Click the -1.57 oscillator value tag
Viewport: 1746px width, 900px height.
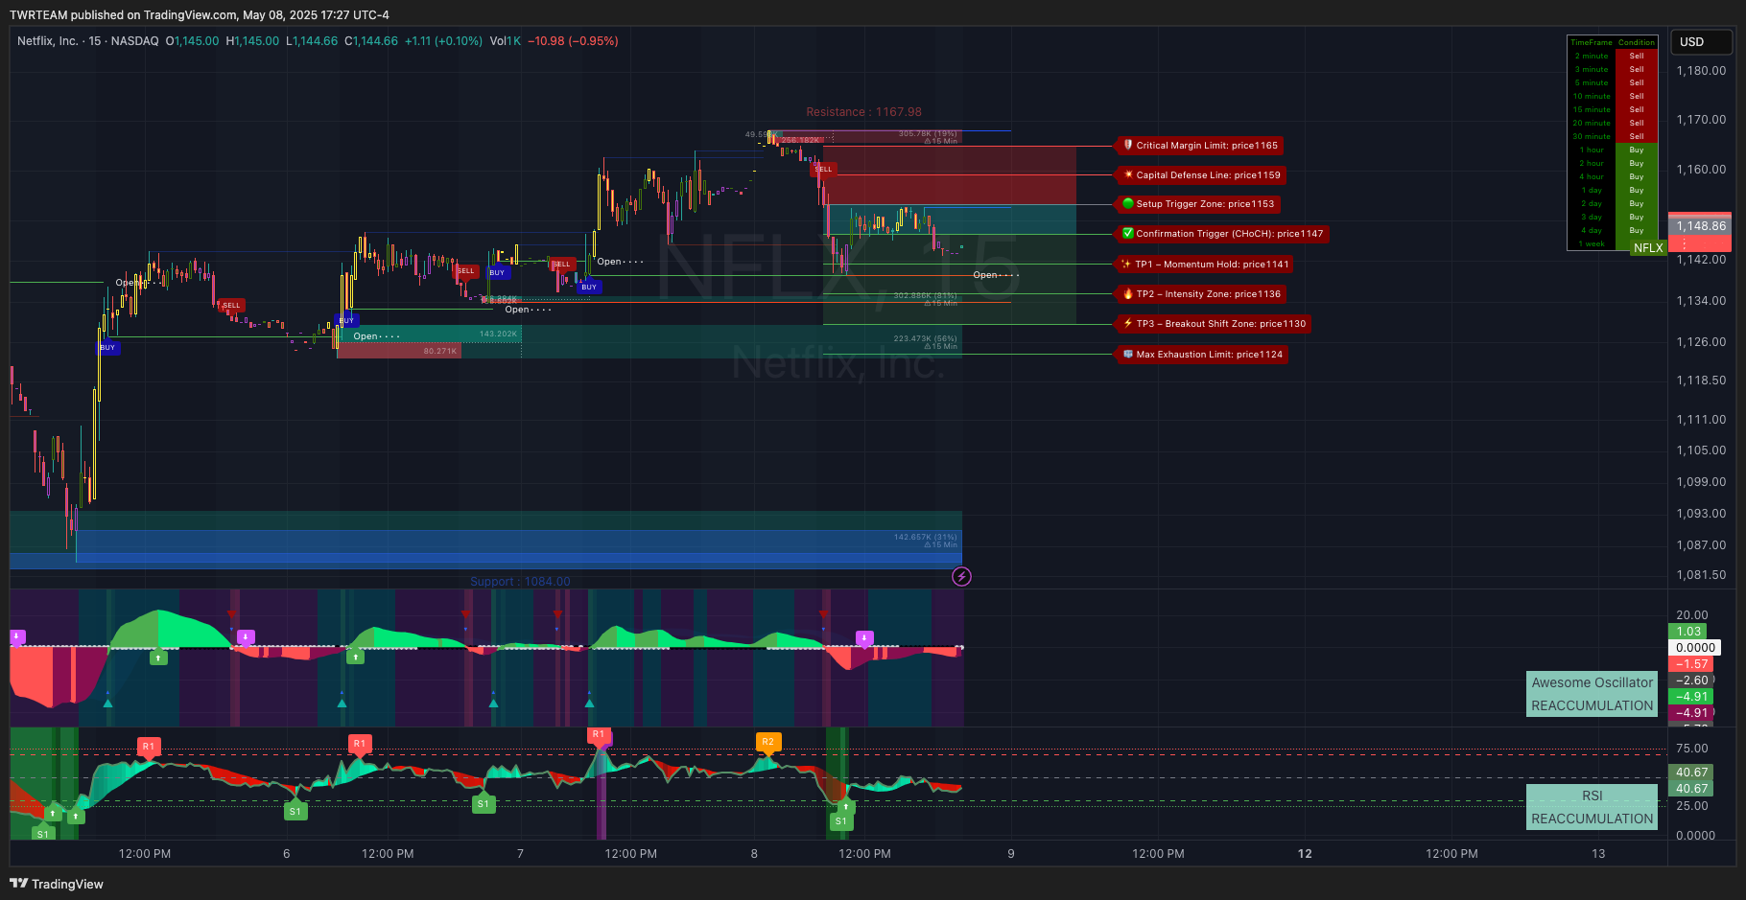click(x=1691, y=664)
